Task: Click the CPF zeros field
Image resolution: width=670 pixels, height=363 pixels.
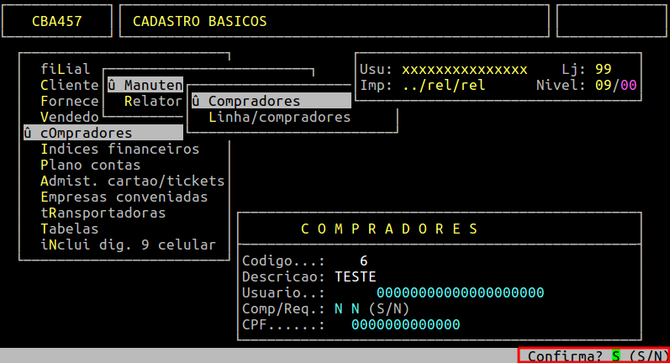Action: pyautogui.click(x=405, y=324)
